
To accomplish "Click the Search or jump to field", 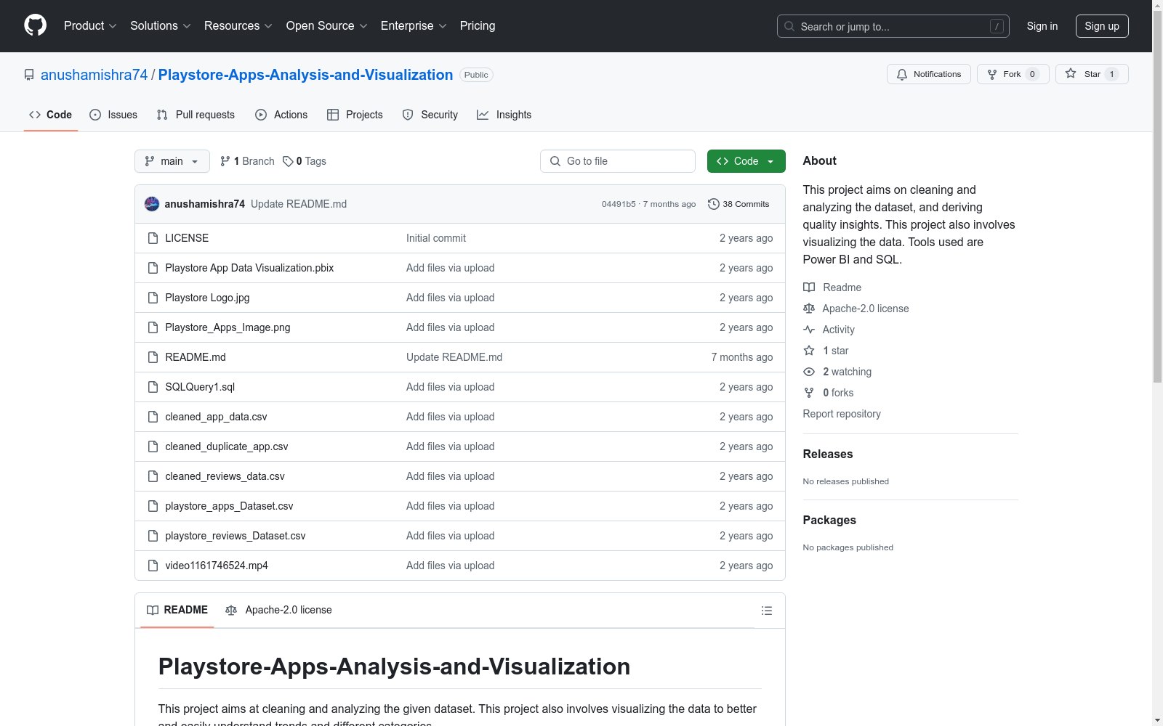I will (x=893, y=26).
